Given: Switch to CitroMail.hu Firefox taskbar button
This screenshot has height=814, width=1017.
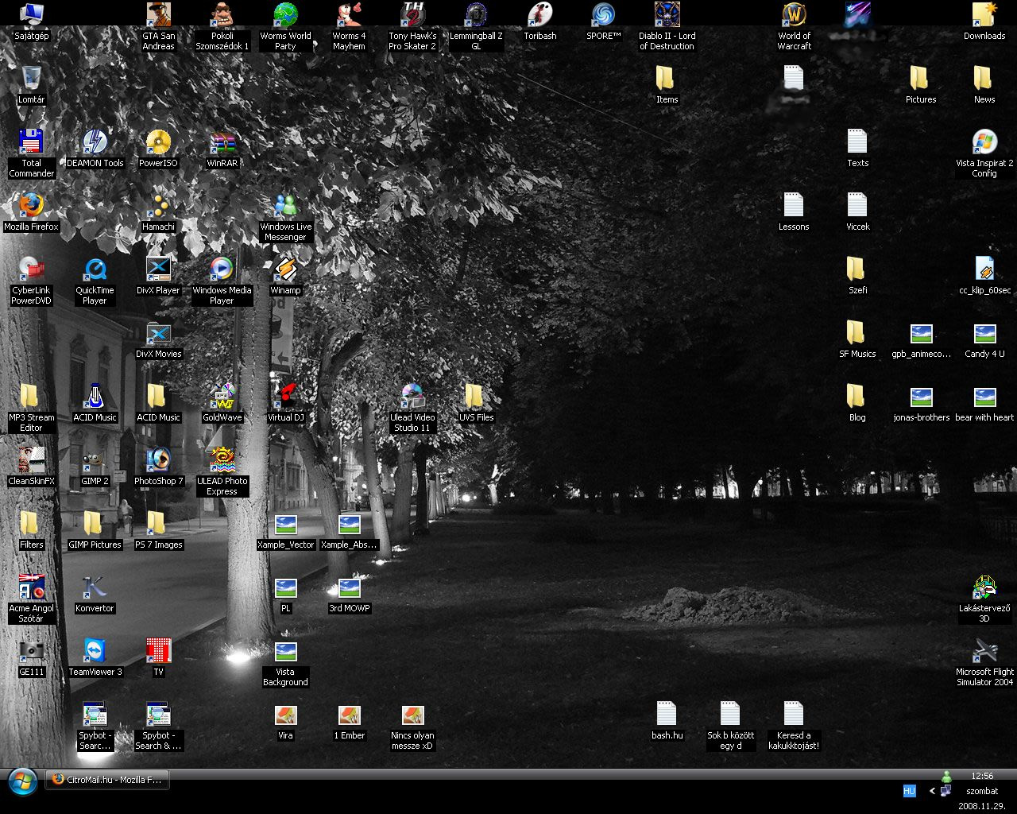Looking at the screenshot, I should pos(106,780).
